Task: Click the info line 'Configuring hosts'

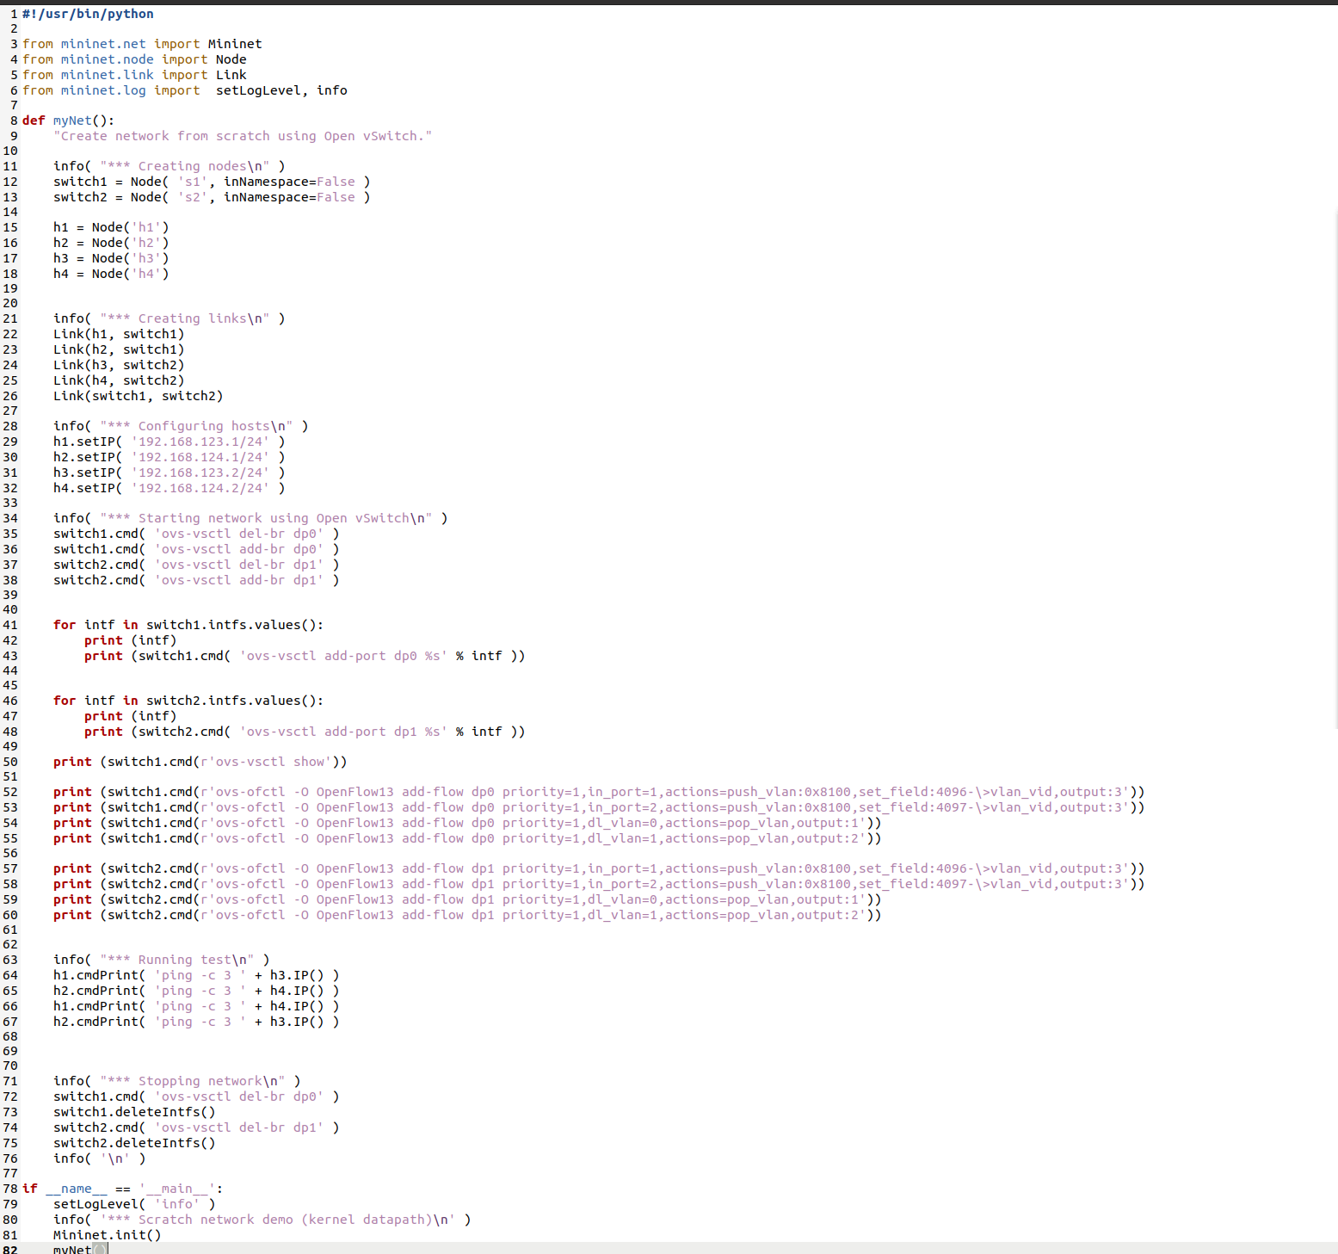Action: (x=181, y=426)
